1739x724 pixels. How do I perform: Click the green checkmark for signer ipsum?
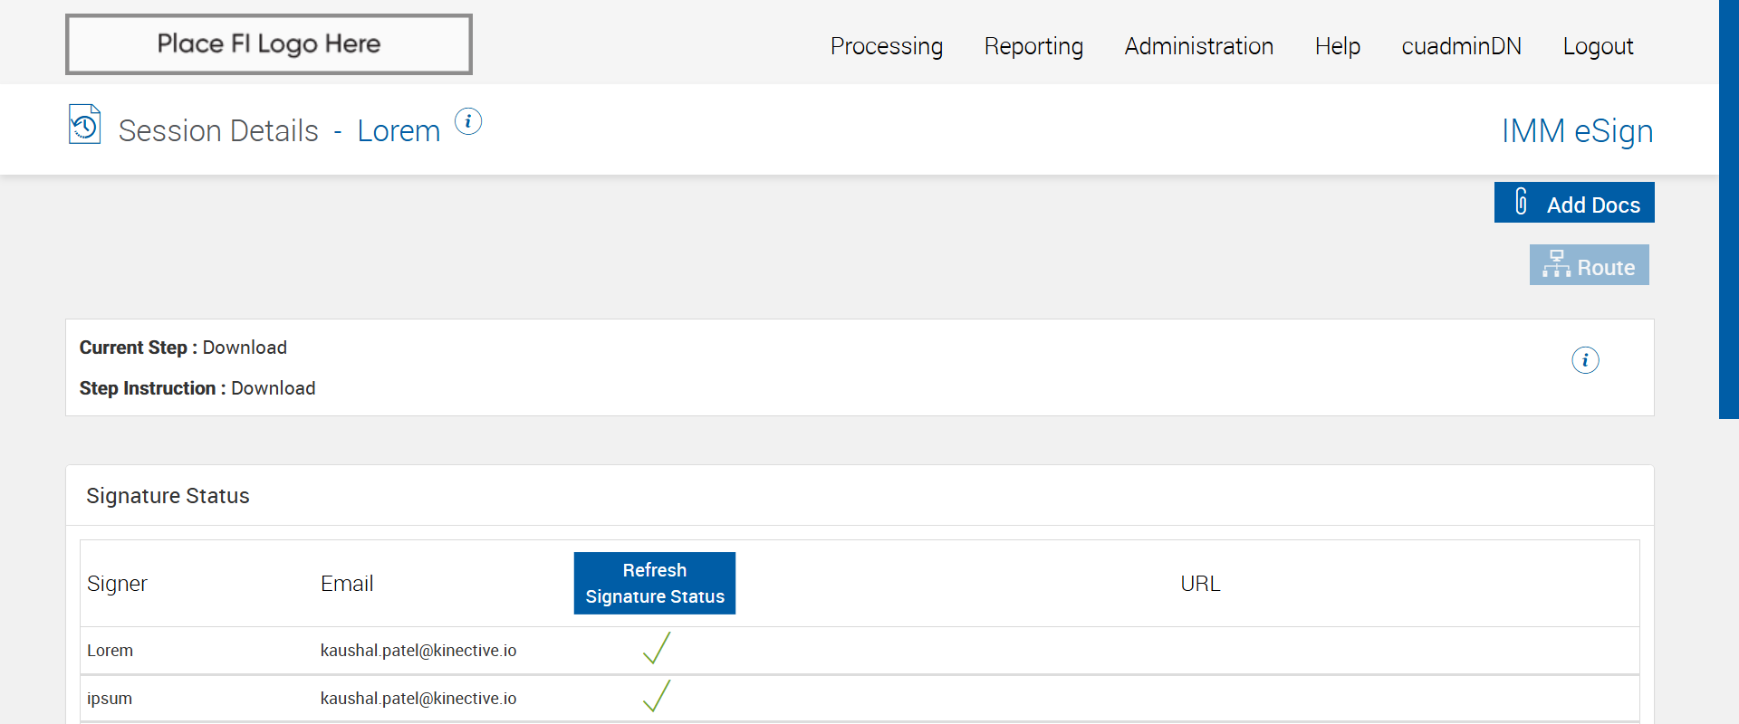point(657,697)
